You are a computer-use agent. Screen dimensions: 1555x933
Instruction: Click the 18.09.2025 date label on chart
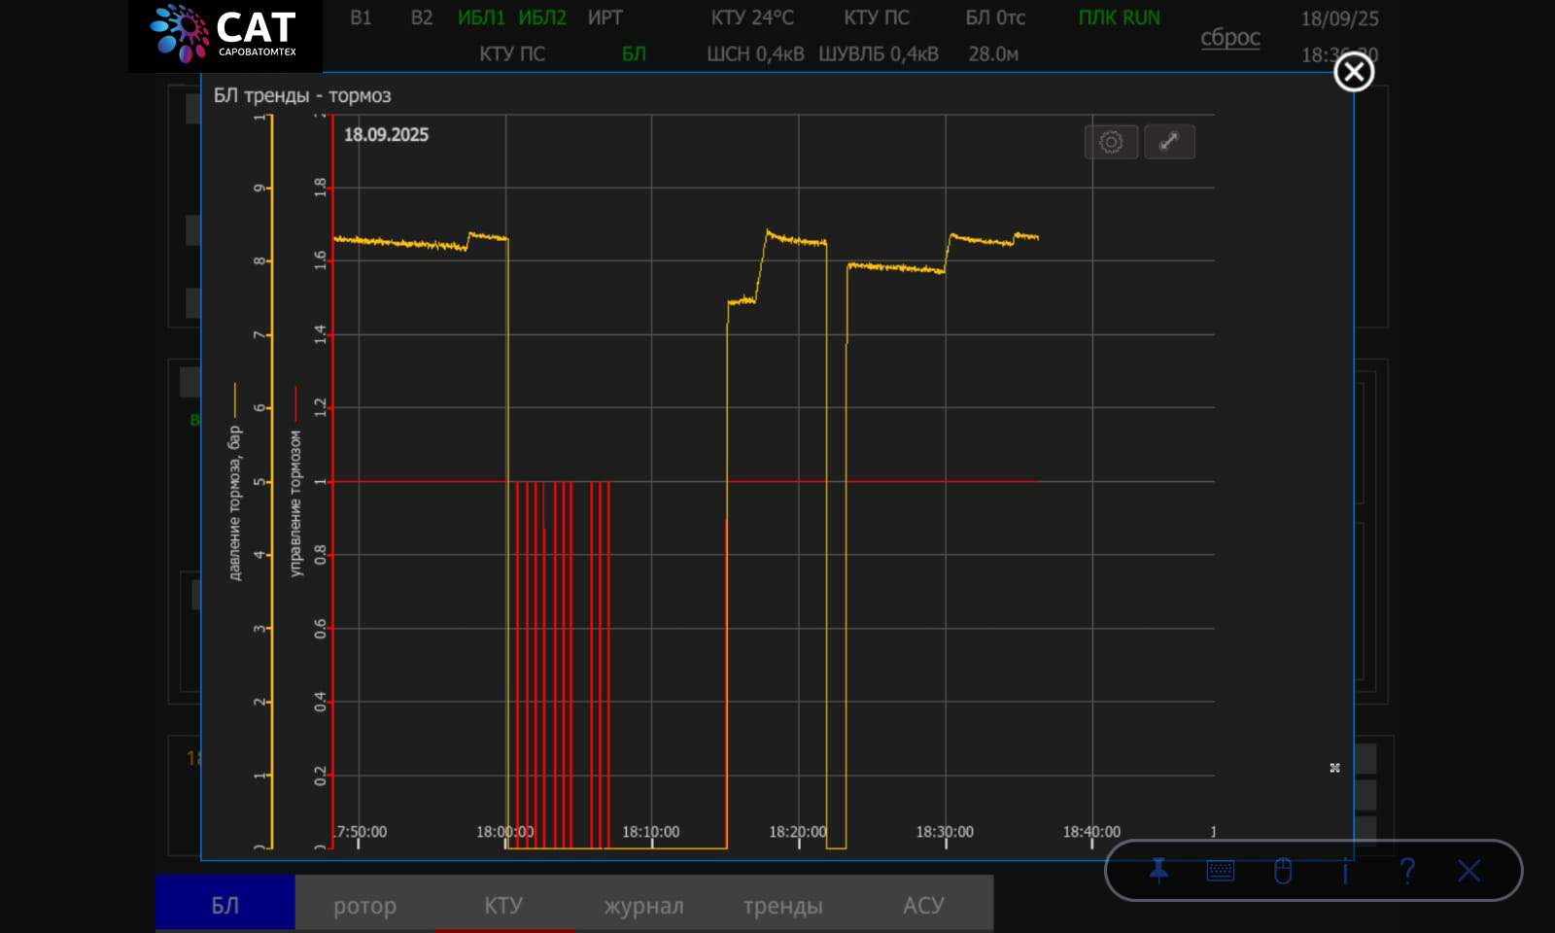pyautogui.click(x=386, y=135)
